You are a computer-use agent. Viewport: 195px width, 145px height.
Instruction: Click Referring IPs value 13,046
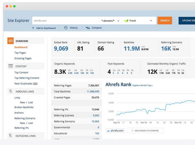95,109
